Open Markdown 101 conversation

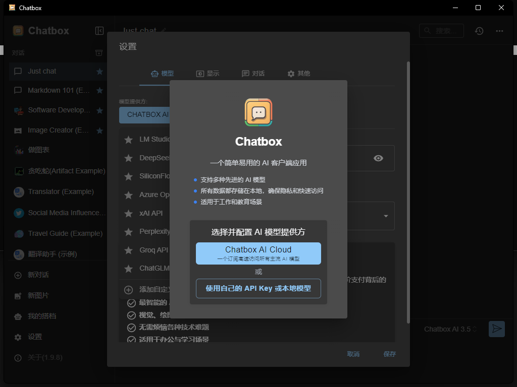coord(58,91)
